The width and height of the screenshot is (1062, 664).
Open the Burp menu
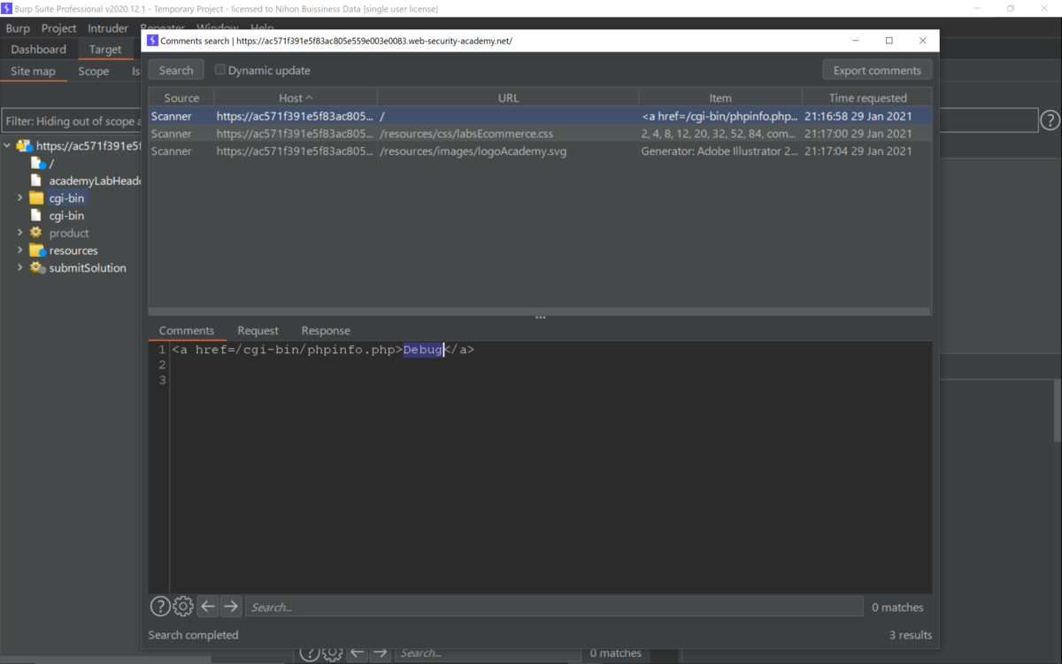pos(18,28)
